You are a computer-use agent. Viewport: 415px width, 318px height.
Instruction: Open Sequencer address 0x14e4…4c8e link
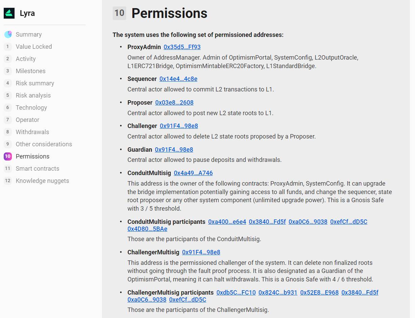178,79
